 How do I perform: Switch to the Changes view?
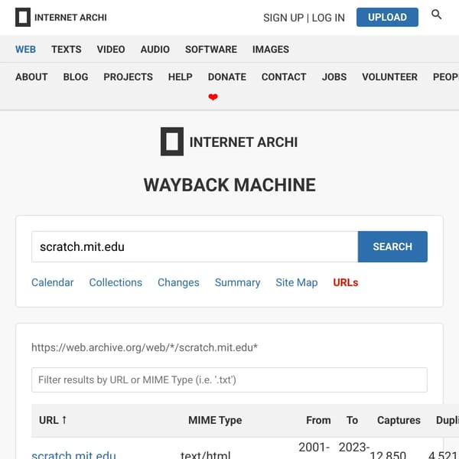(x=178, y=282)
